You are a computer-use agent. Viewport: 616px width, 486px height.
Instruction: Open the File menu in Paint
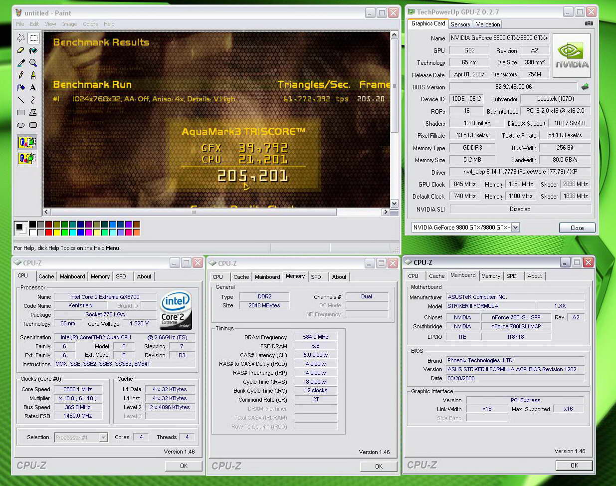tap(20, 24)
